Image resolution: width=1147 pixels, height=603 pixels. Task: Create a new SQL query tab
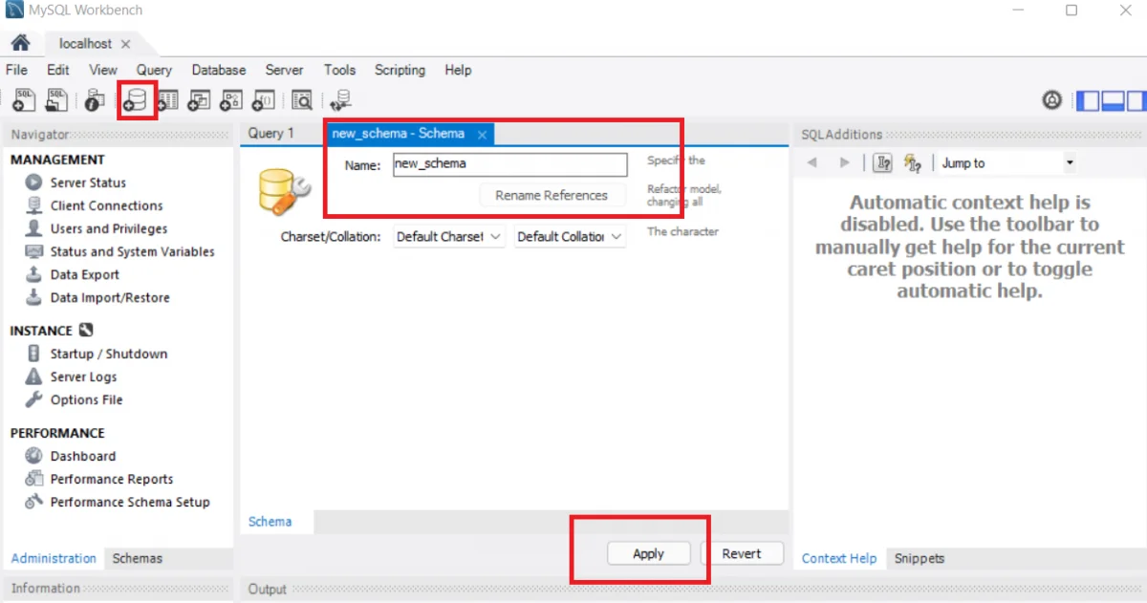(x=23, y=99)
